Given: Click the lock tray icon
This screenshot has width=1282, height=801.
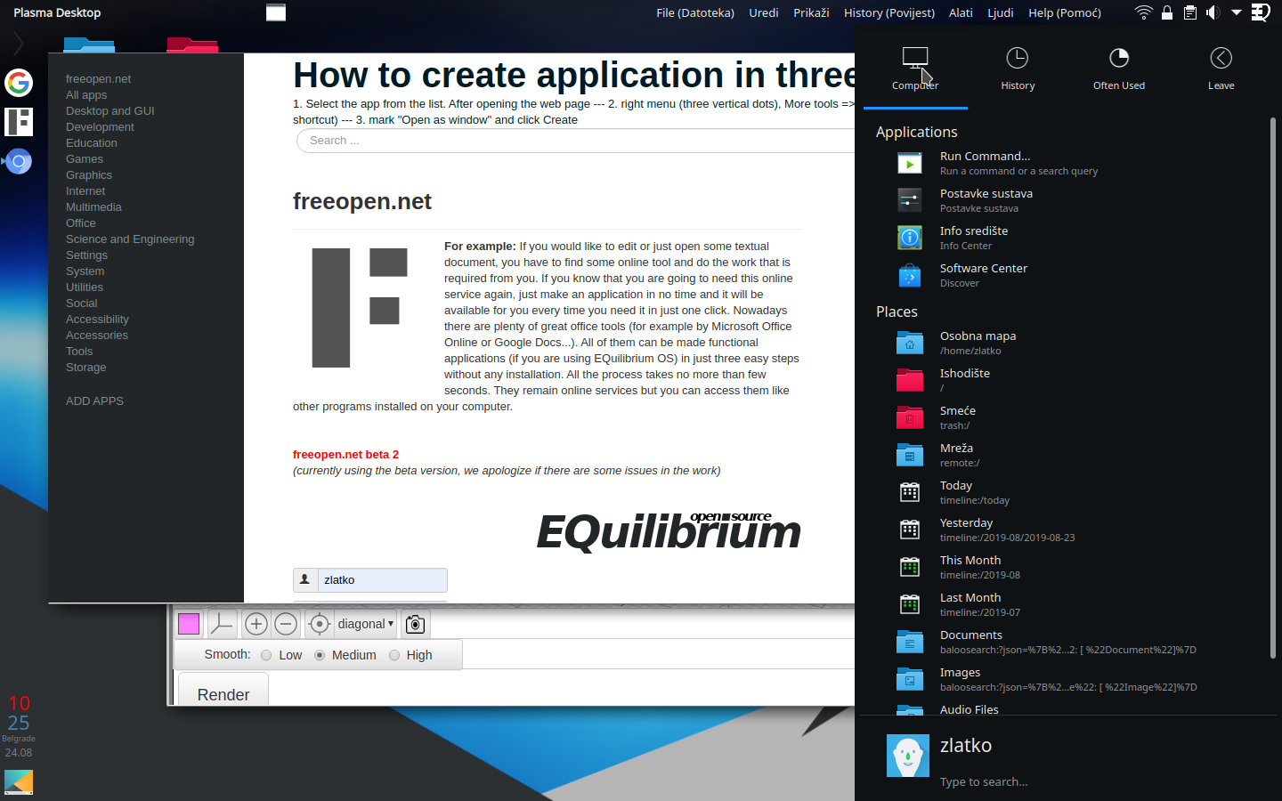Looking at the screenshot, I should 1167,12.
